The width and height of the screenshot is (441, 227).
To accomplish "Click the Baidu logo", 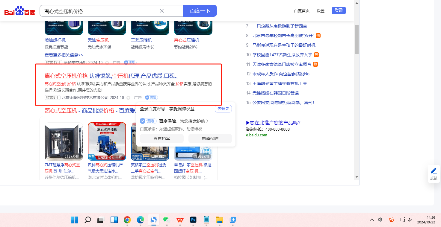I will [x=19, y=11].
